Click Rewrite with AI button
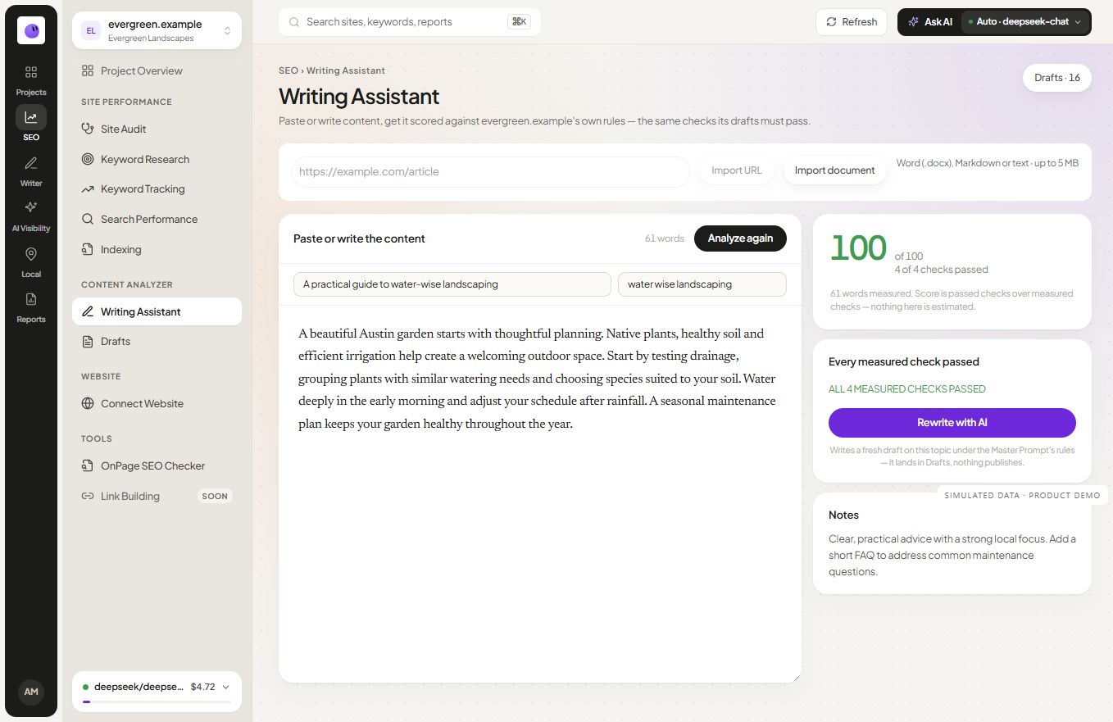 952,423
